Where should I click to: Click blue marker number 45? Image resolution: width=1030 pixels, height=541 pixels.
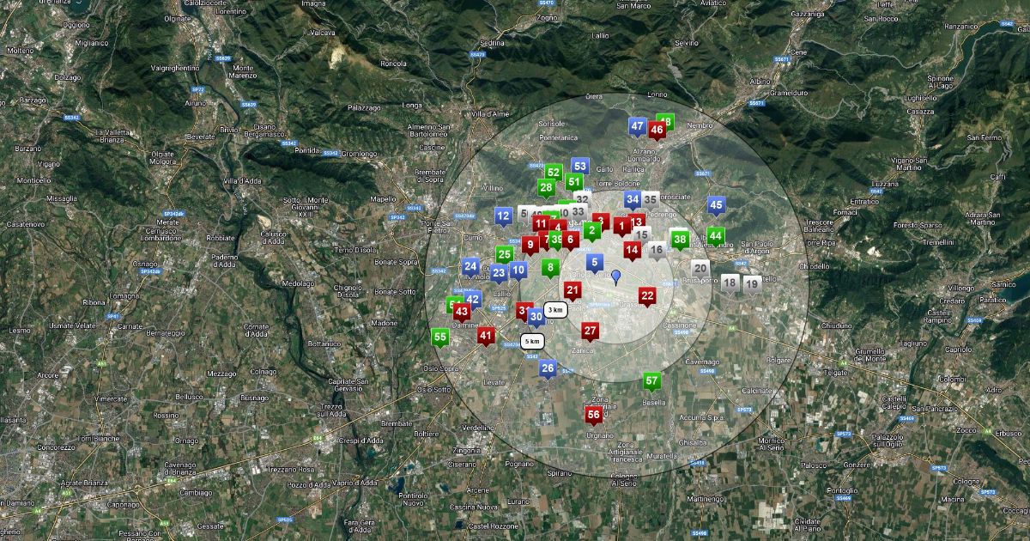716,205
